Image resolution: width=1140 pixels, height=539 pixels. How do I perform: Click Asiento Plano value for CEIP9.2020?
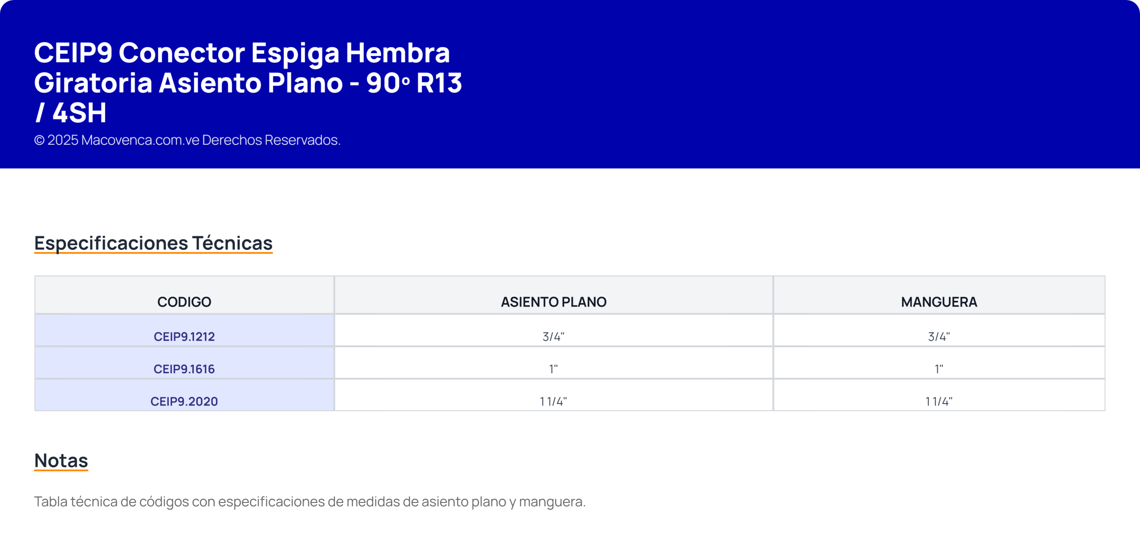tap(553, 401)
